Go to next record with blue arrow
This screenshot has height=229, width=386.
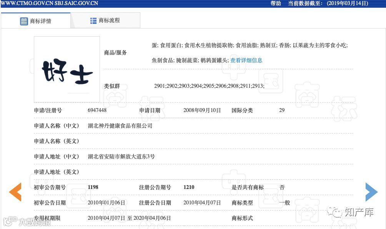[x=371, y=192]
